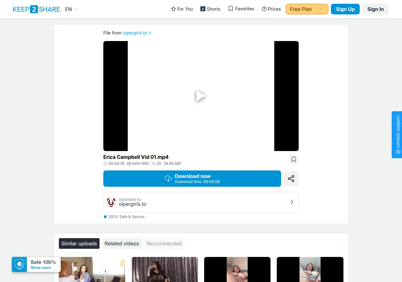The image size is (402, 282).
Task: Click the Sign Up button
Action: click(x=345, y=9)
